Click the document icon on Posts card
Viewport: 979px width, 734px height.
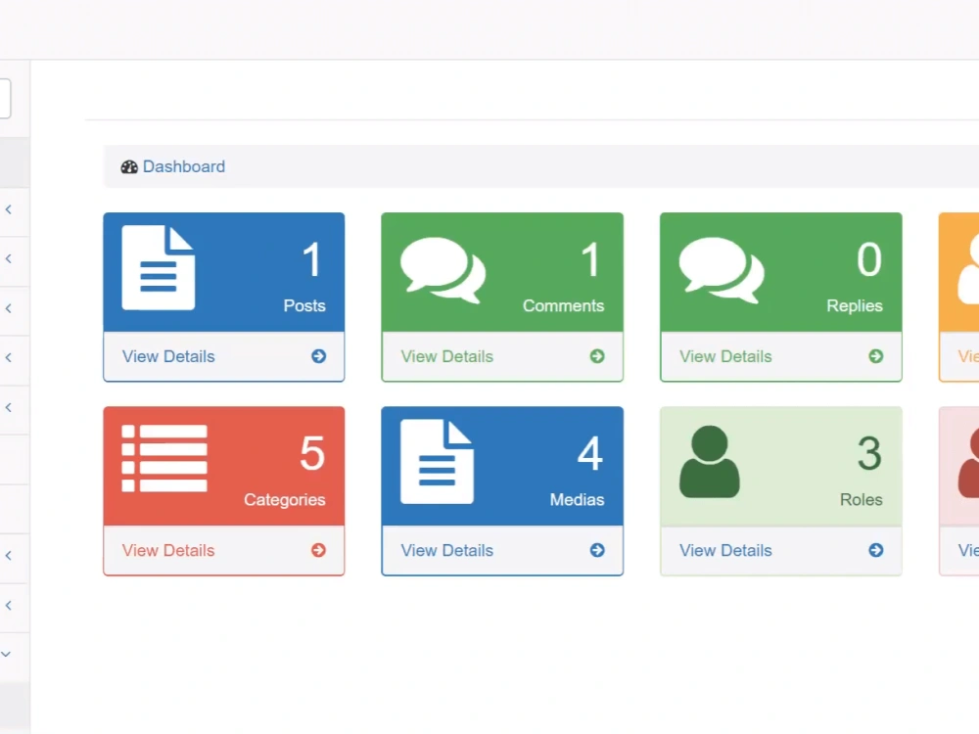[x=158, y=268]
